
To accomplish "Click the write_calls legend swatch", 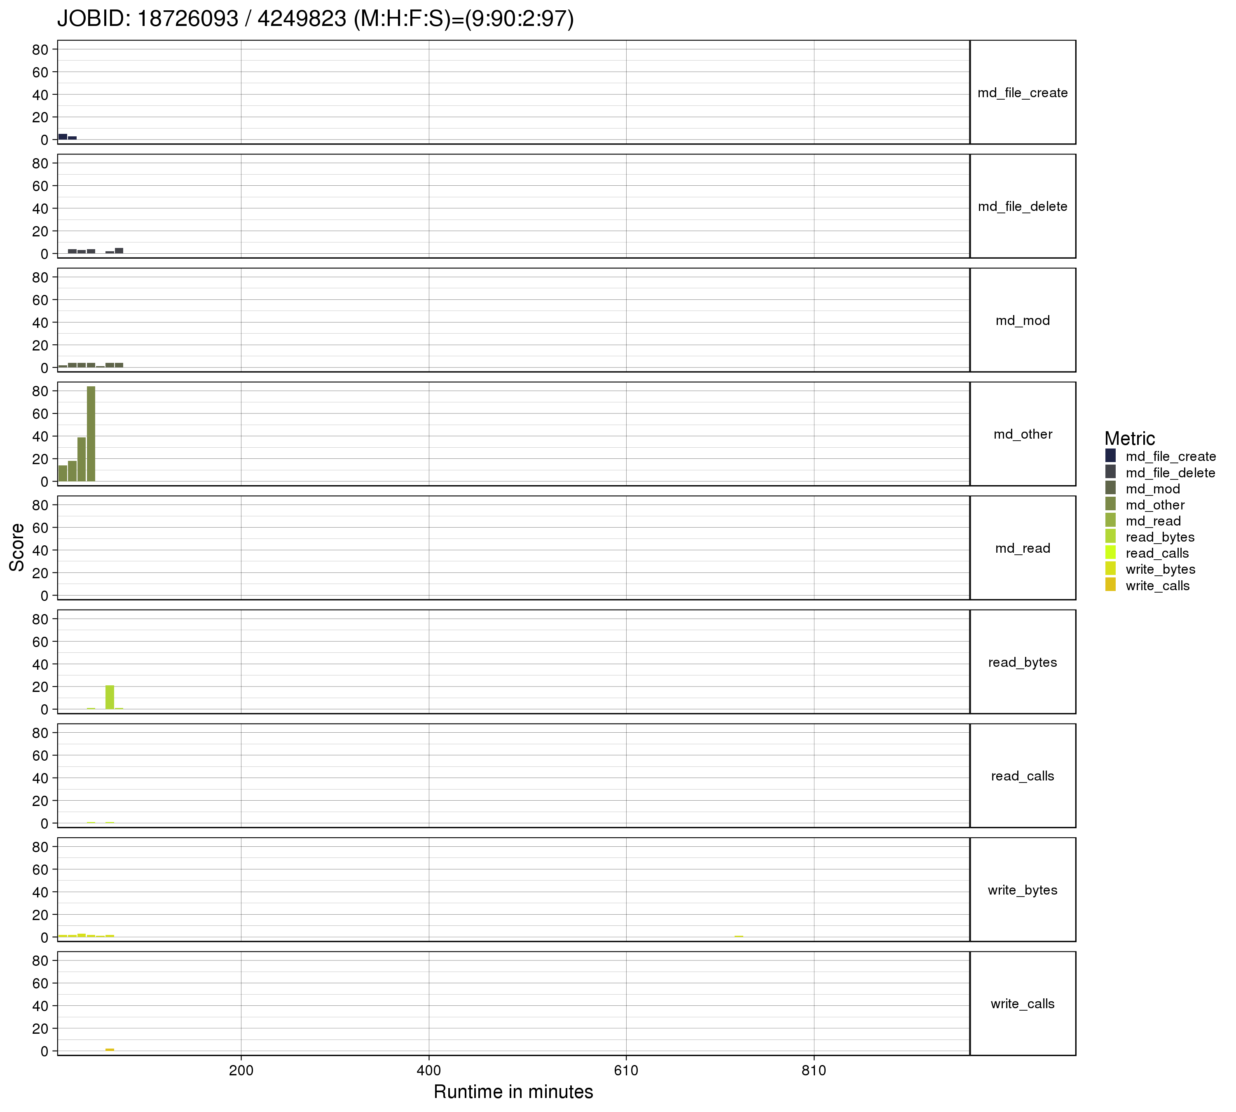I will pos(1110,585).
